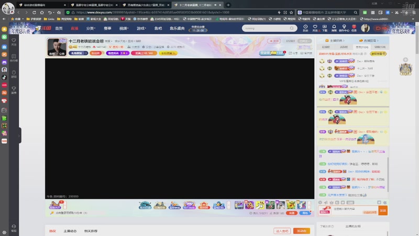Go to the browser home page icon
This screenshot has width=419, height=236.
(x=42, y=12)
